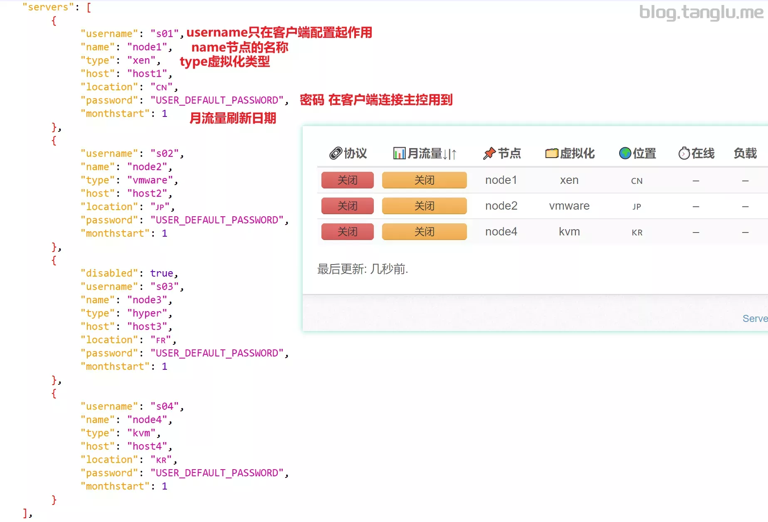Open the Server link at bottom right
This screenshot has height=522, width=768.
click(x=755, y=319)
